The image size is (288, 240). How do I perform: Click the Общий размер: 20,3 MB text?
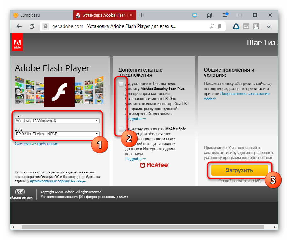pos(239,181)
